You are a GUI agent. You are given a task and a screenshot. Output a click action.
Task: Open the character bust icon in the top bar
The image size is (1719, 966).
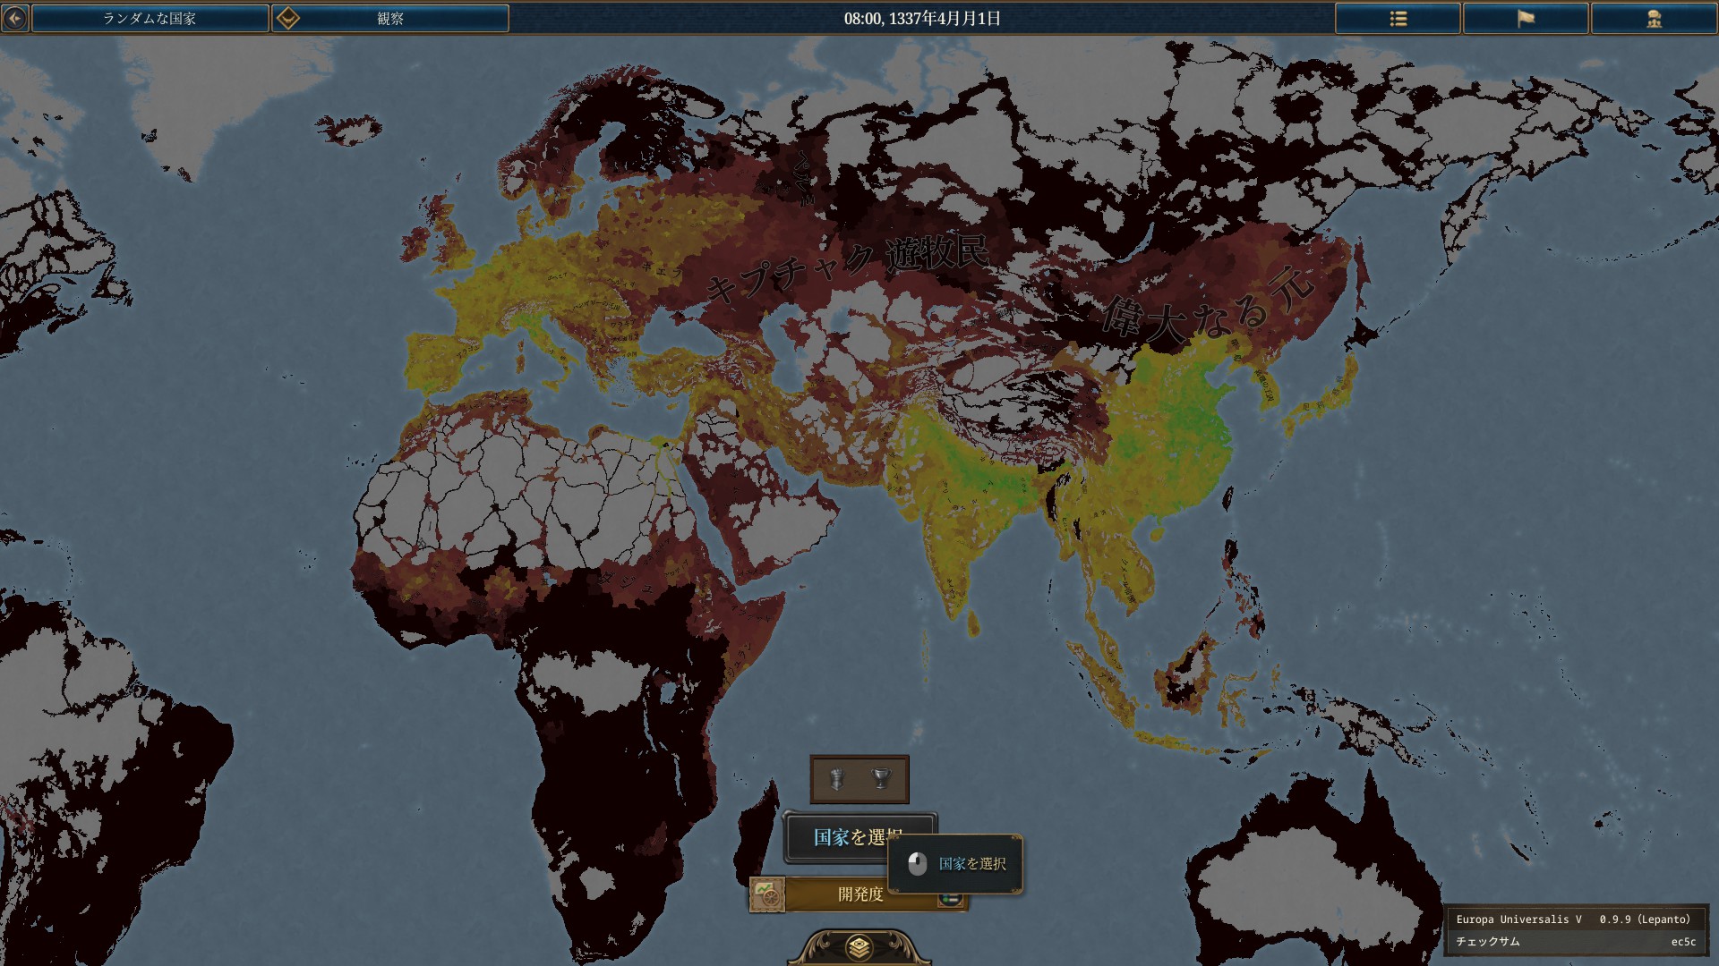pos(1654,18)
